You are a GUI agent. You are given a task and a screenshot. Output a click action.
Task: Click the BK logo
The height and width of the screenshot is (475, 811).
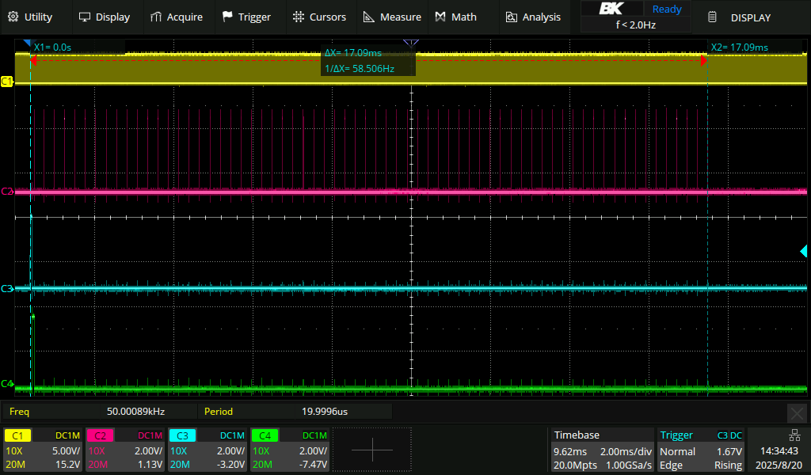611,9
